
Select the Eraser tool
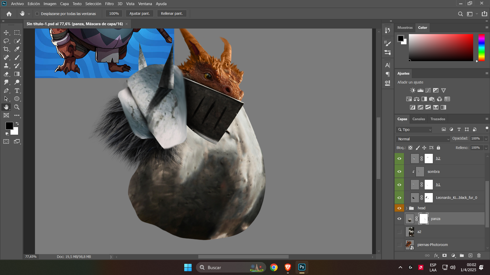pos(6,74)
